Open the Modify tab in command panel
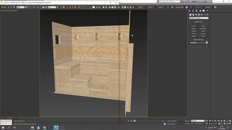The width and height of the screenshot is (232, 130). click(193, 11)
